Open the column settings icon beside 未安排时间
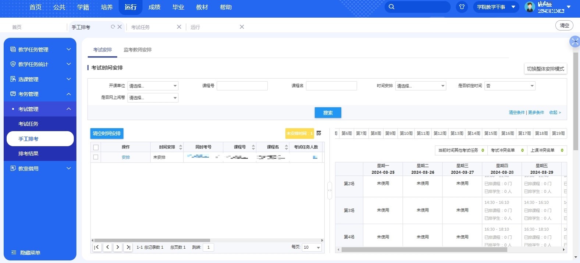This screenshot has width=580, height=263. 319,133
